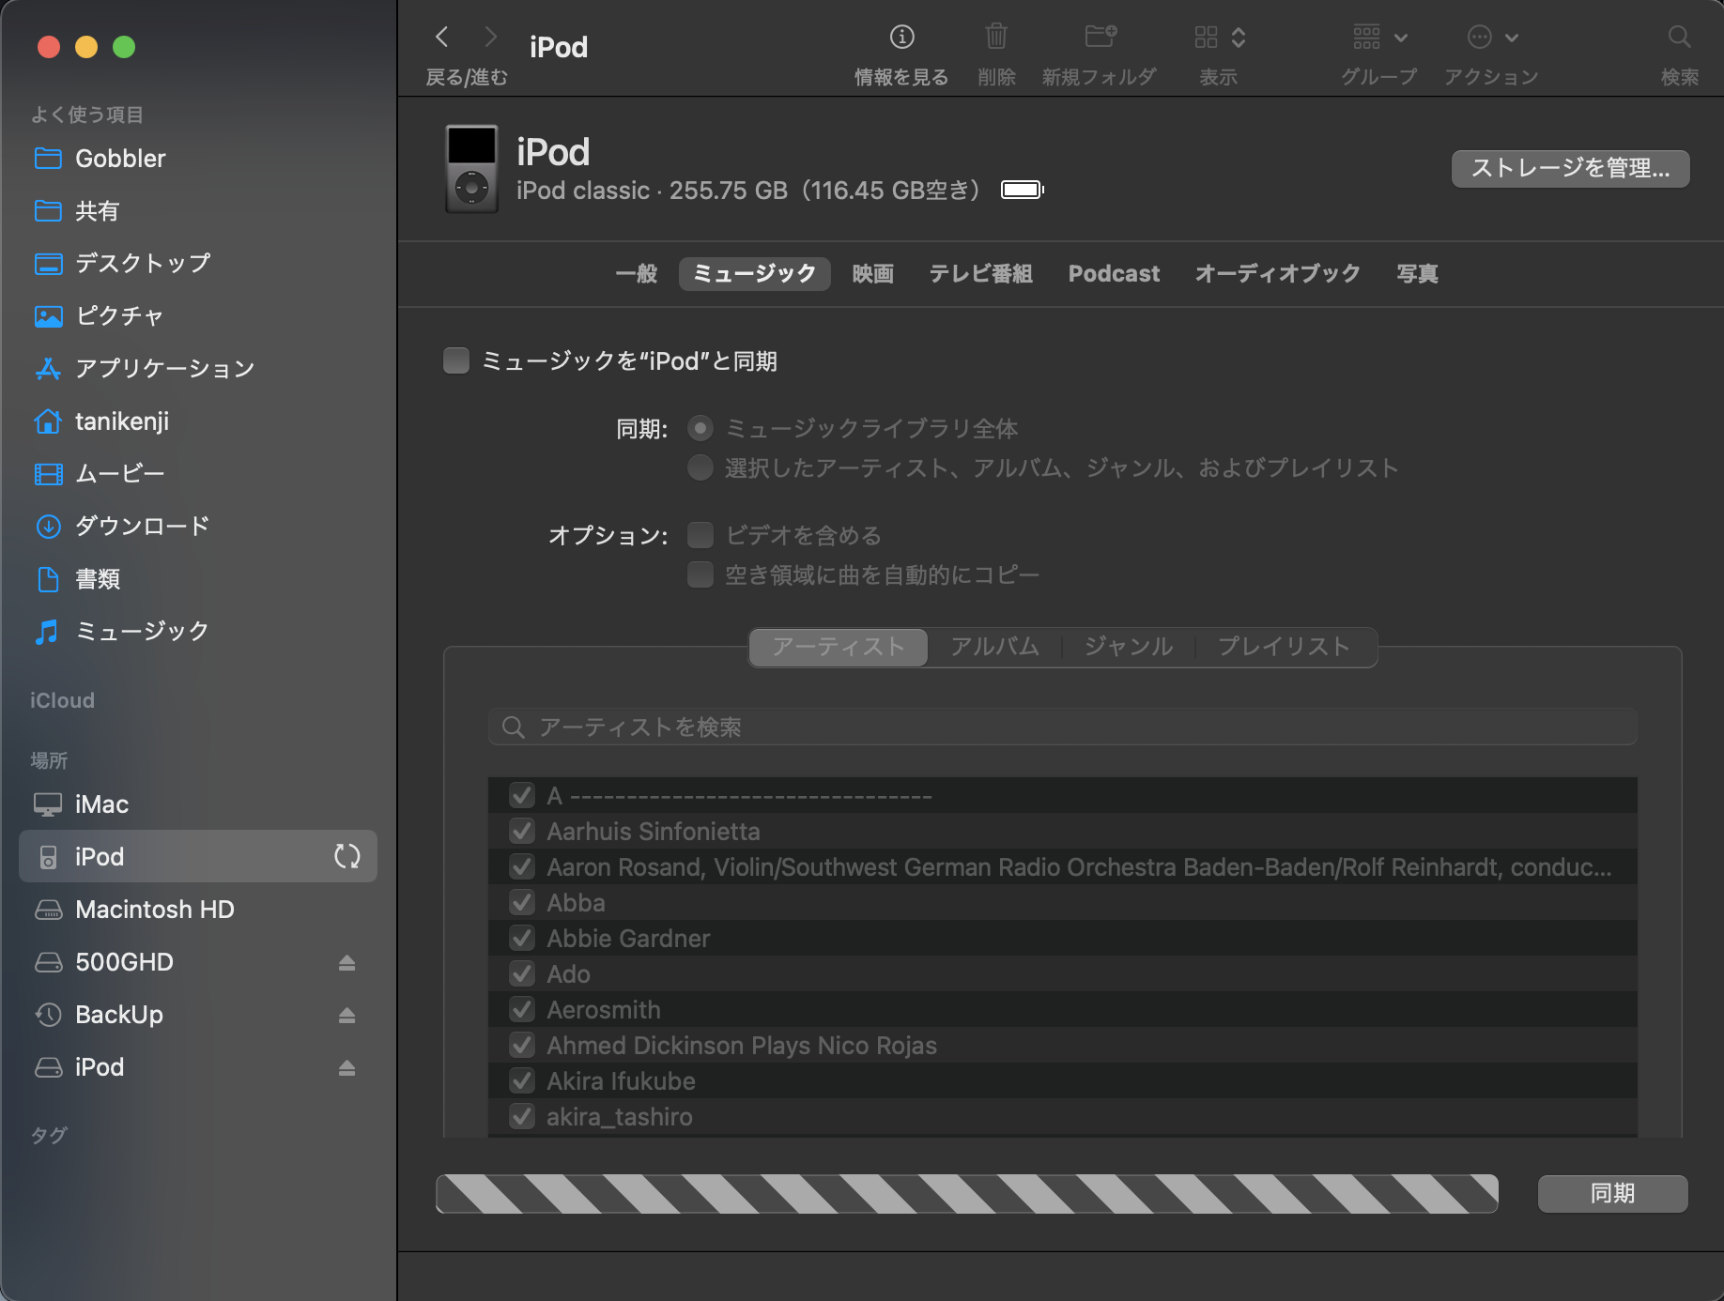The height and width of the screenshot is (1301, 1724).
Task: Click the new folder (新規フォルダ) icon
Action: tap(1100, 38)
